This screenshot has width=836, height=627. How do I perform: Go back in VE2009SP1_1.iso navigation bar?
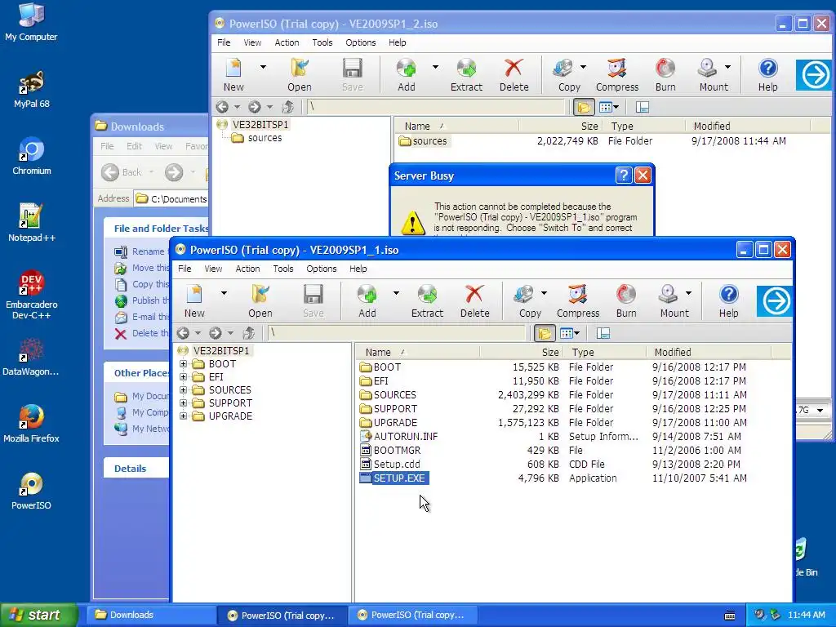184,333
